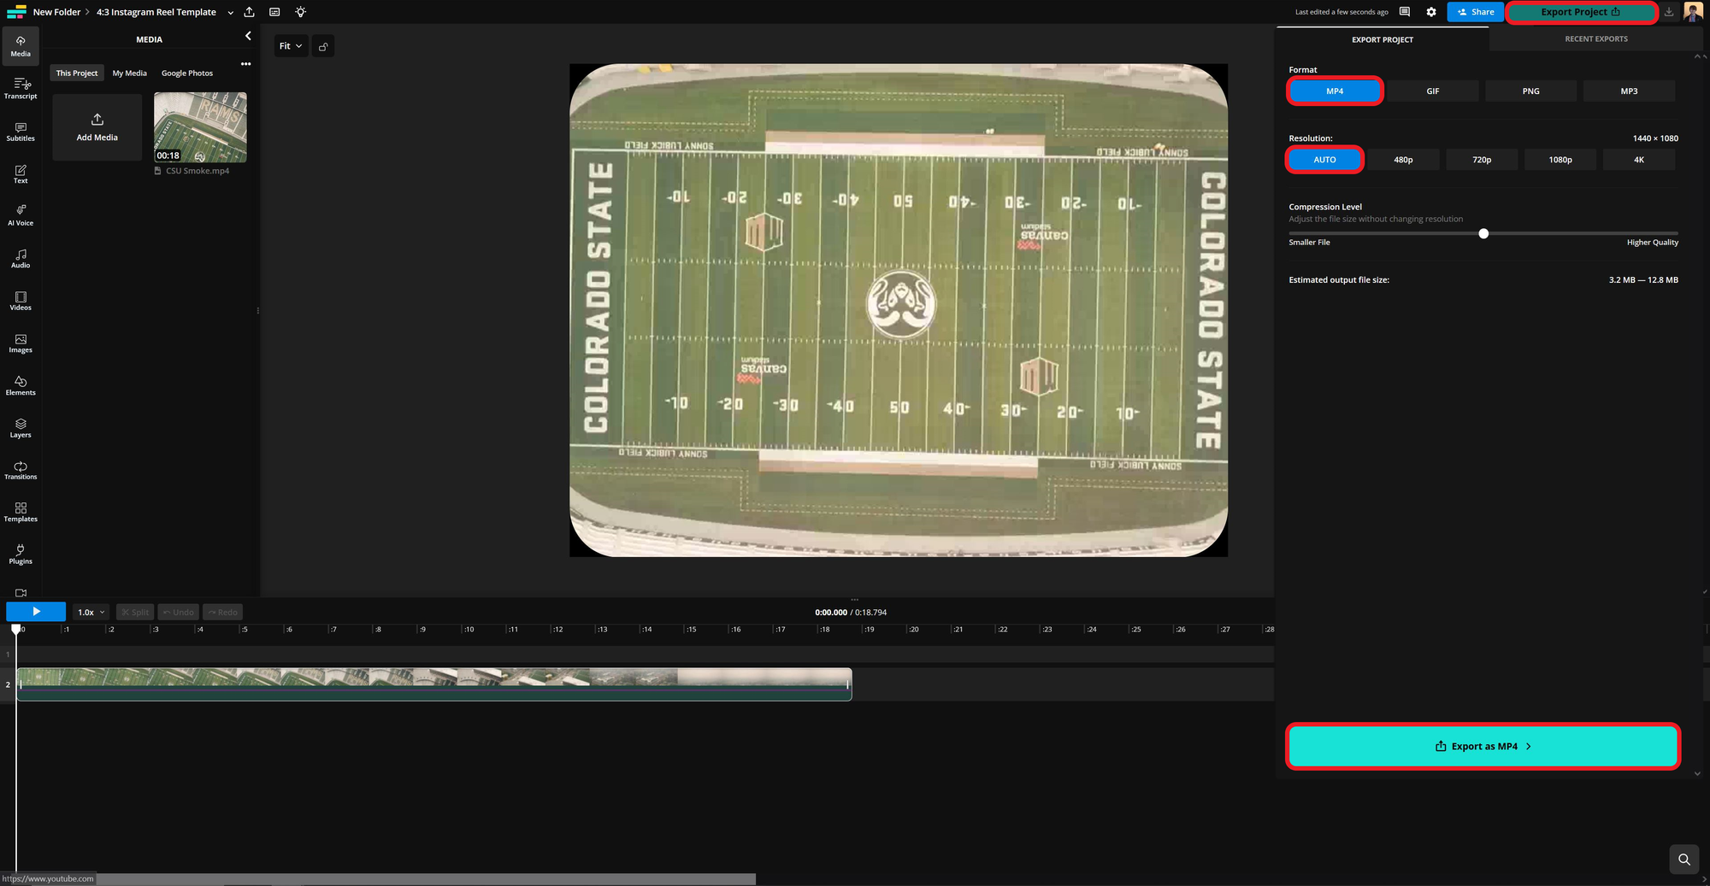Image resolution: width=1710 pixels, height=886 pixels.
Task: Expand the project title dropdown chevron
Action: pyautogui.click(x=230, y=13)
